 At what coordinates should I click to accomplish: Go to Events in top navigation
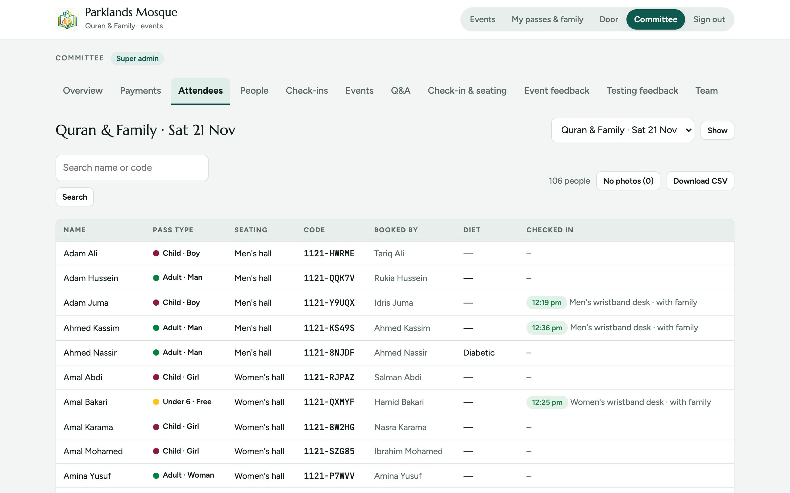click(x=483, y=19)
